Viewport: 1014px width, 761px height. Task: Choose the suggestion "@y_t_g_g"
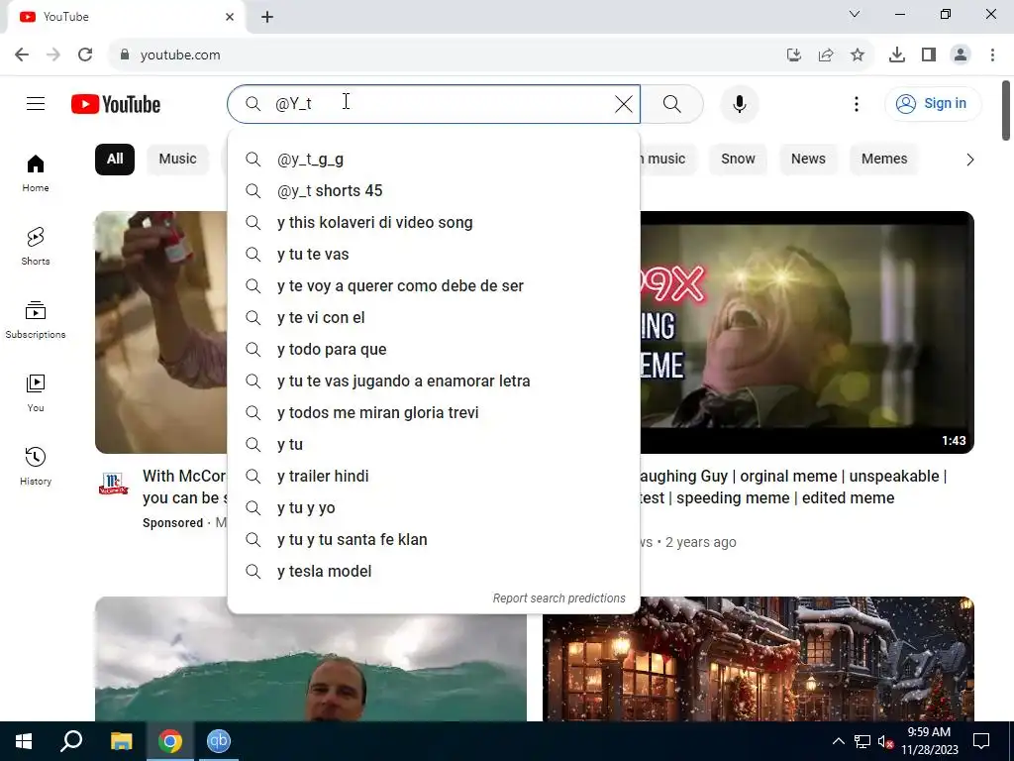(434, 160)
